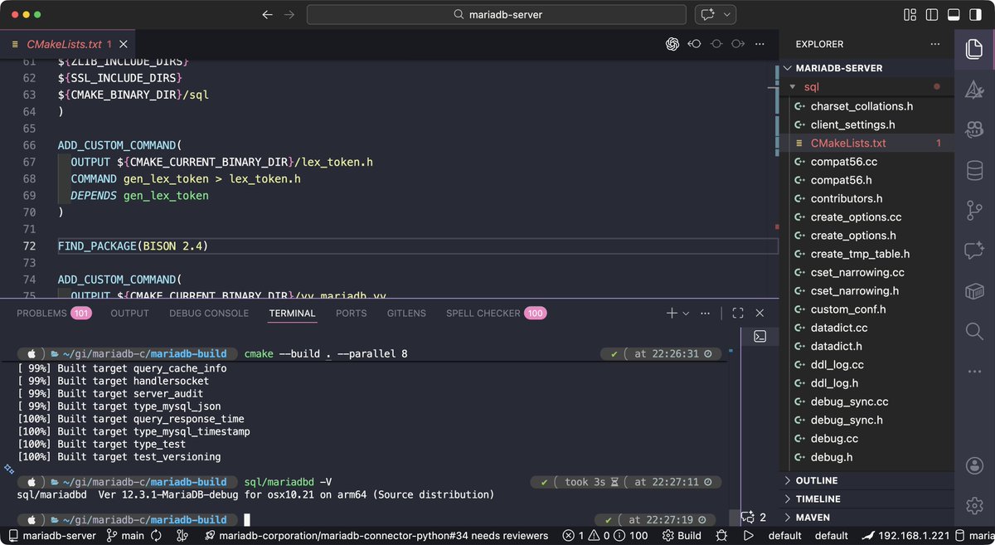Open the mariadb-connector-python#34 pull request item

(x=376, y=536)
